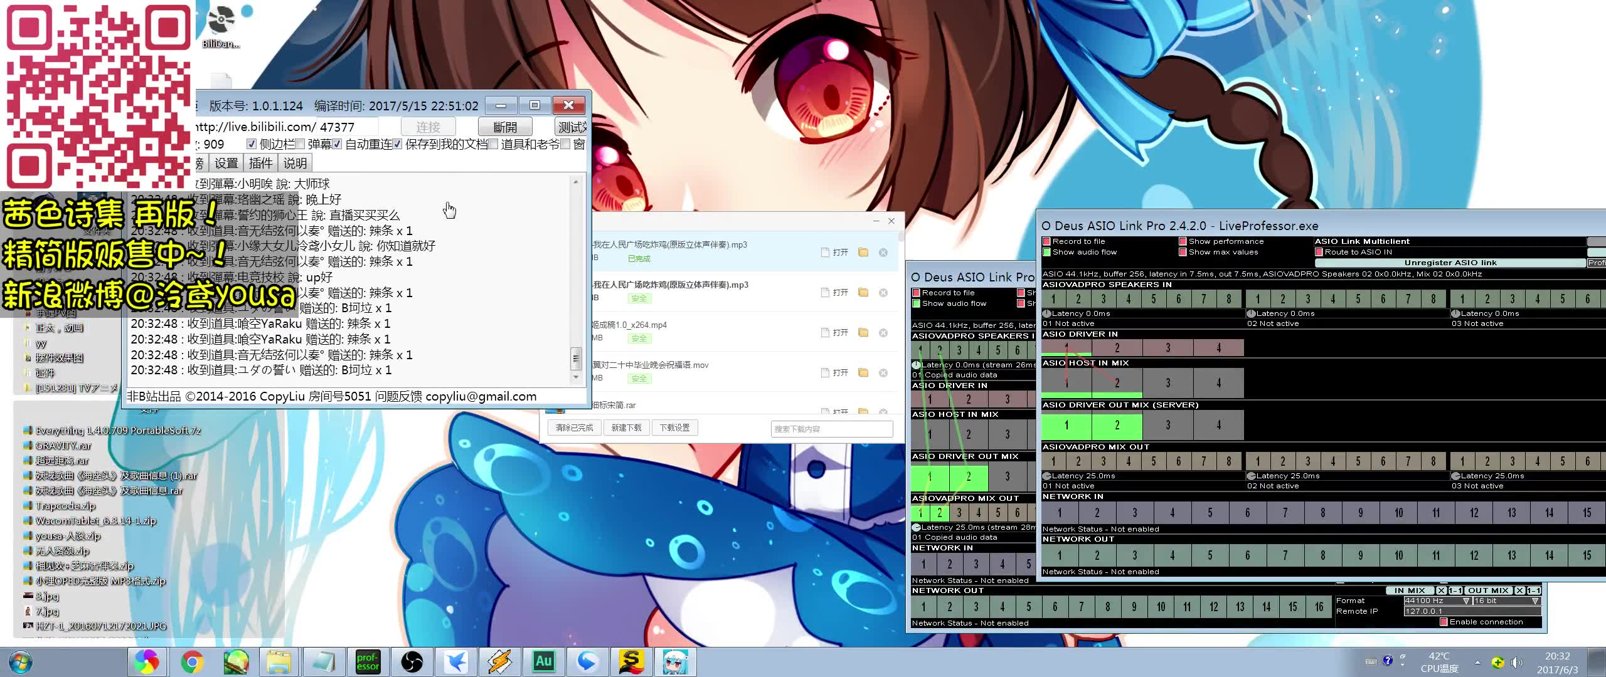The width and height of the screenshot is (1606, 677).
Task: Switch to the 说明 tab
Action: click(295, 163)
